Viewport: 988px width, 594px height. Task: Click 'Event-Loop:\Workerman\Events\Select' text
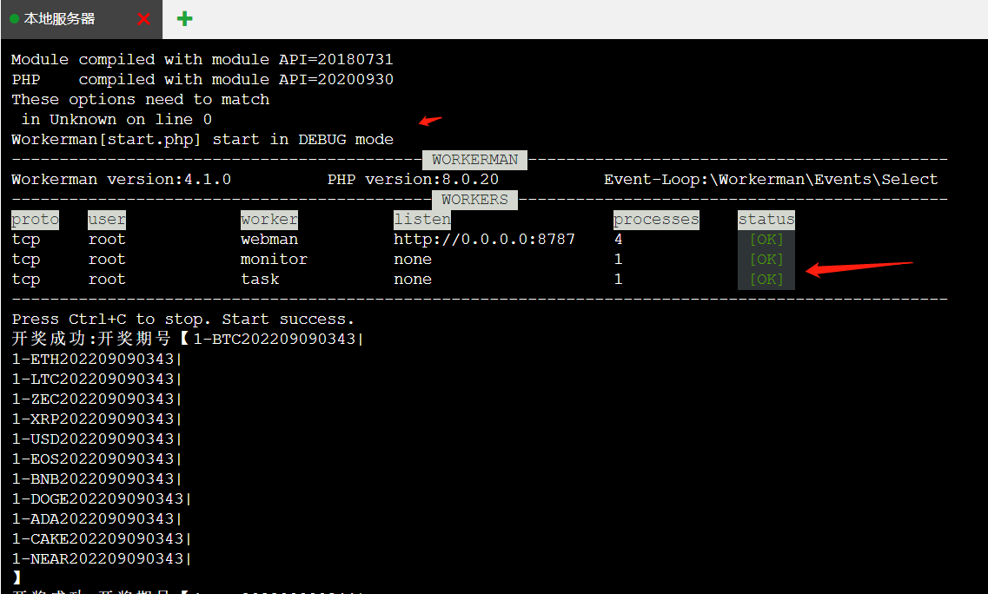tap(771, 180)
